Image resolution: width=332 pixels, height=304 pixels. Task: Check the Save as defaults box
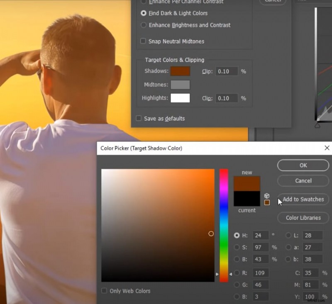[138, 118]
